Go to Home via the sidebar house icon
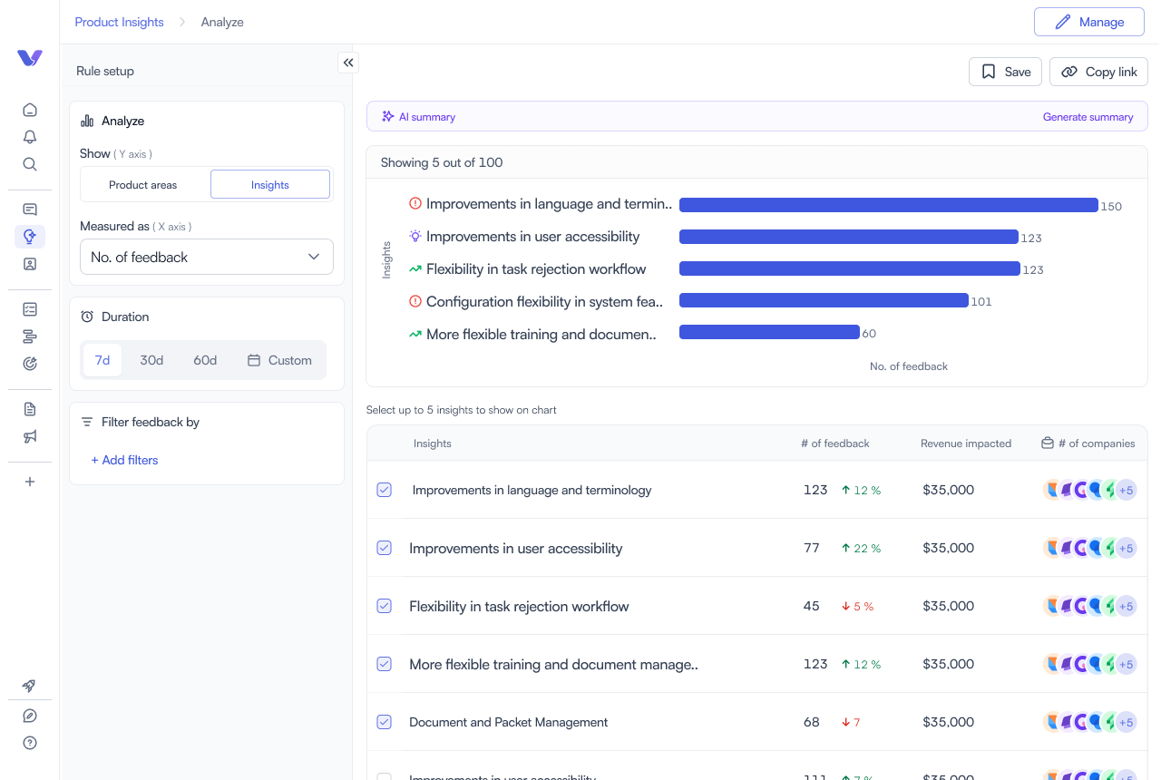 coord(30,110)
